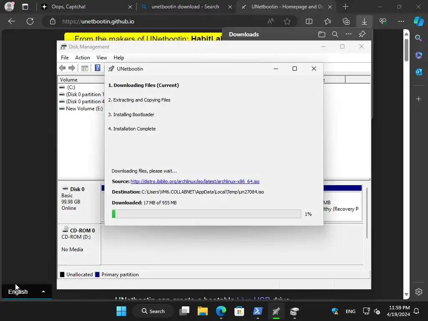Close the Oops, Captcha! tab
This screenshot has height=321, width=428.
click(130, 7)
